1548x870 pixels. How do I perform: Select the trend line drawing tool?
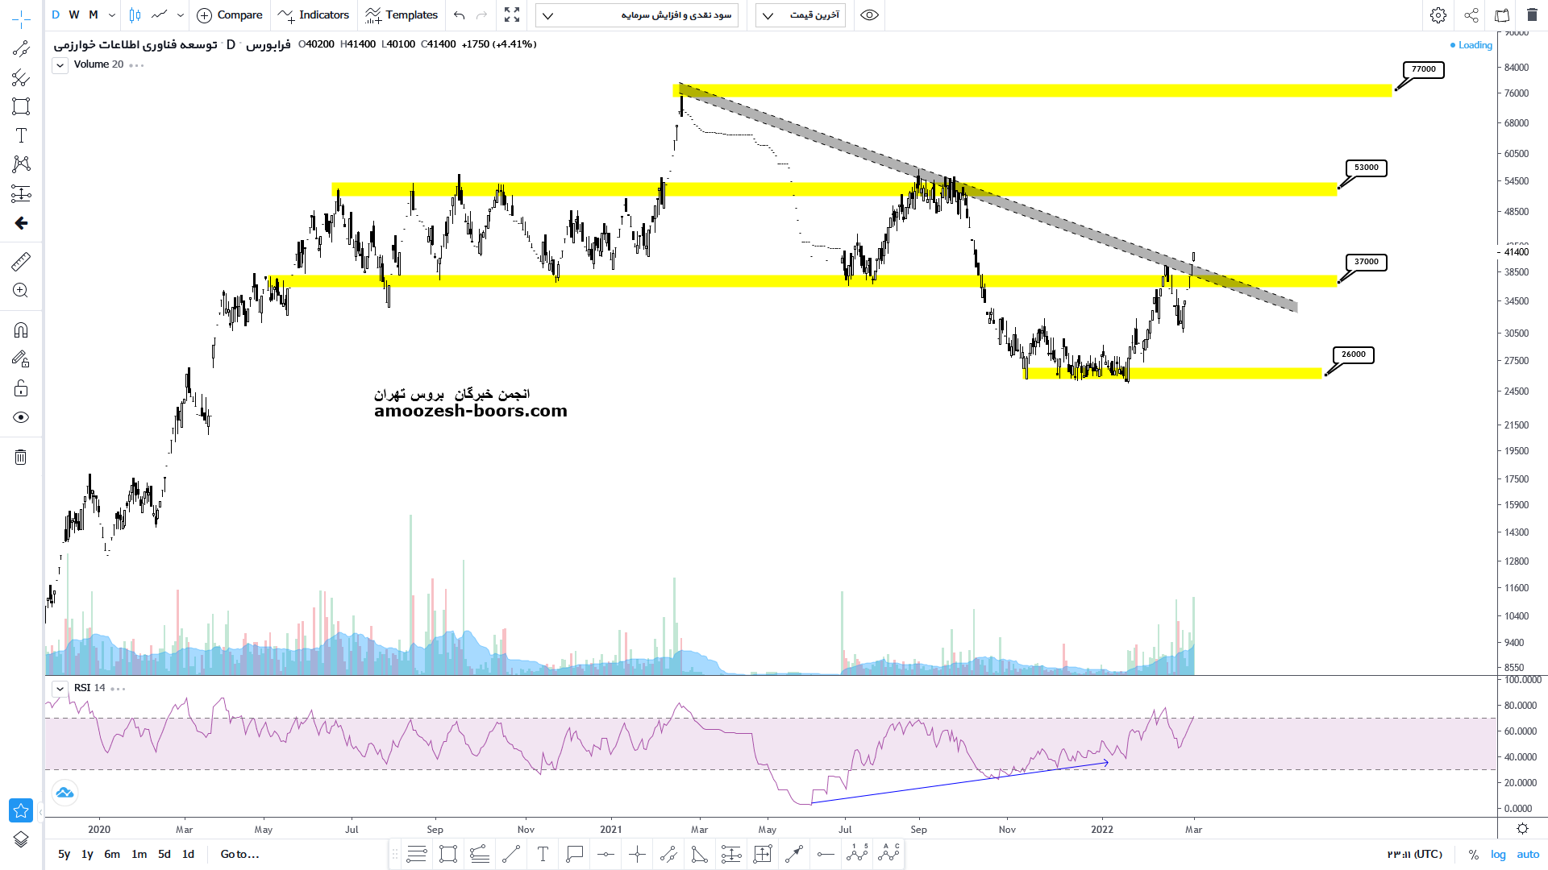(21, 48)
